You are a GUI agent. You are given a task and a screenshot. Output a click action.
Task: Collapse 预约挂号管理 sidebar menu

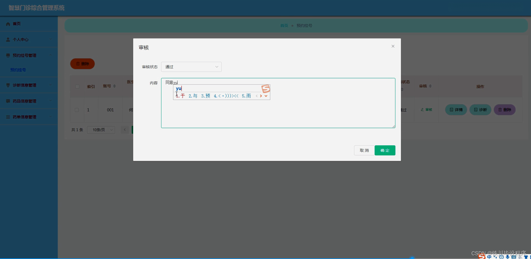[x=29, y=55]
